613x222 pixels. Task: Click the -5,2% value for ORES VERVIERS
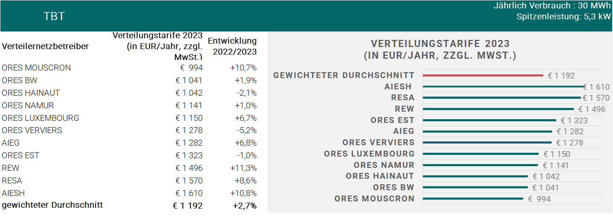246,130
